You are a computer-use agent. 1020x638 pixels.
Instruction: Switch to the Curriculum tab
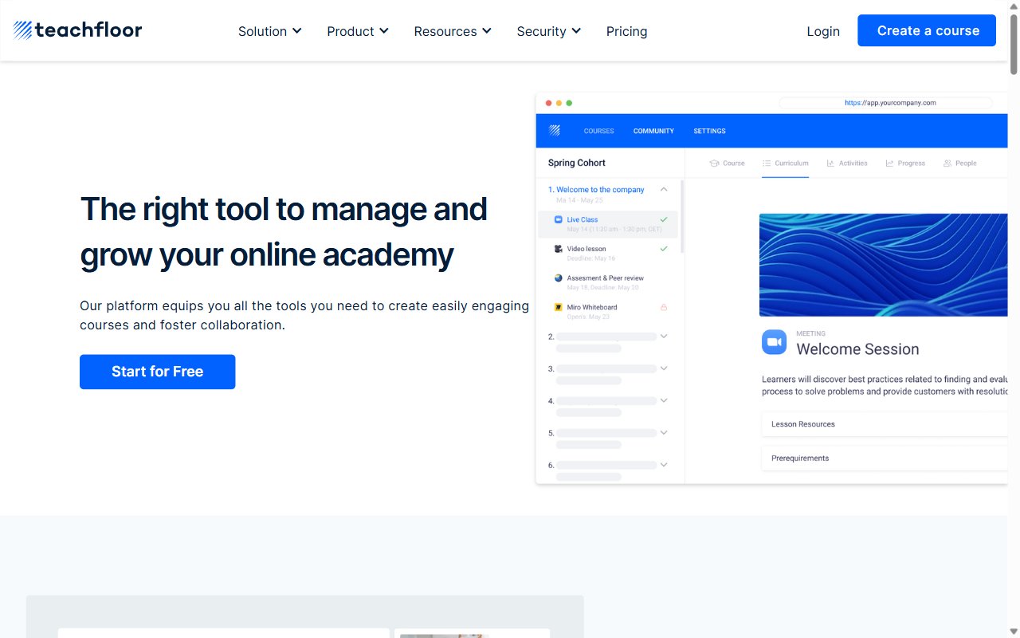coord(785,163)
